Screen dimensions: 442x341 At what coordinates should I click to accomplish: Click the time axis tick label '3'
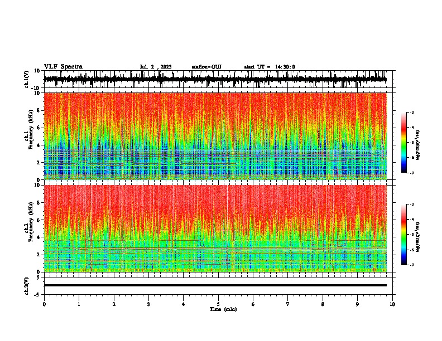(148, 304)
